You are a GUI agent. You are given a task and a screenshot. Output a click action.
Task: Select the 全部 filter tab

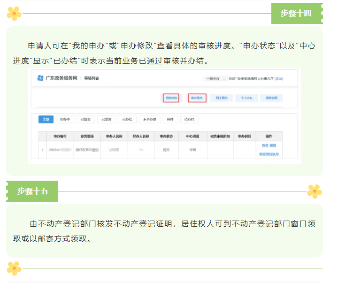(46, 120)
